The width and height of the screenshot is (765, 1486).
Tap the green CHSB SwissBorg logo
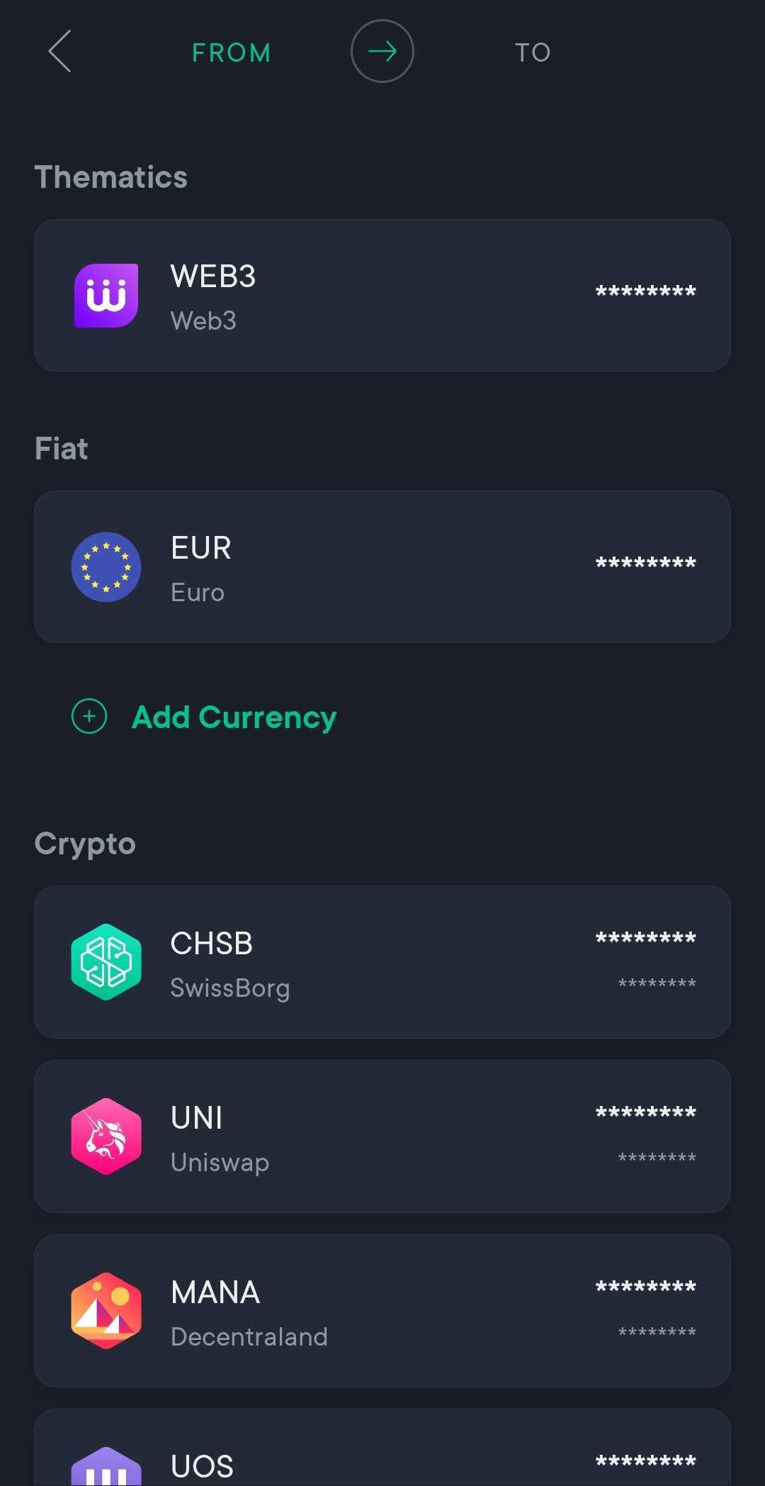point(106,962)
